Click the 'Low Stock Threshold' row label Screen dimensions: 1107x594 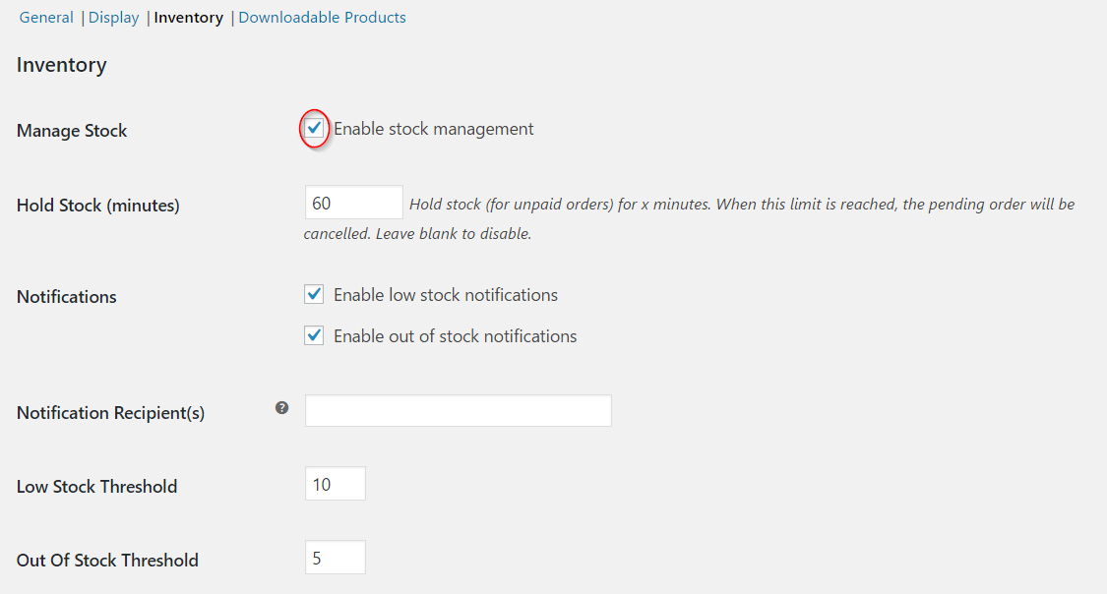coord(96,487)
